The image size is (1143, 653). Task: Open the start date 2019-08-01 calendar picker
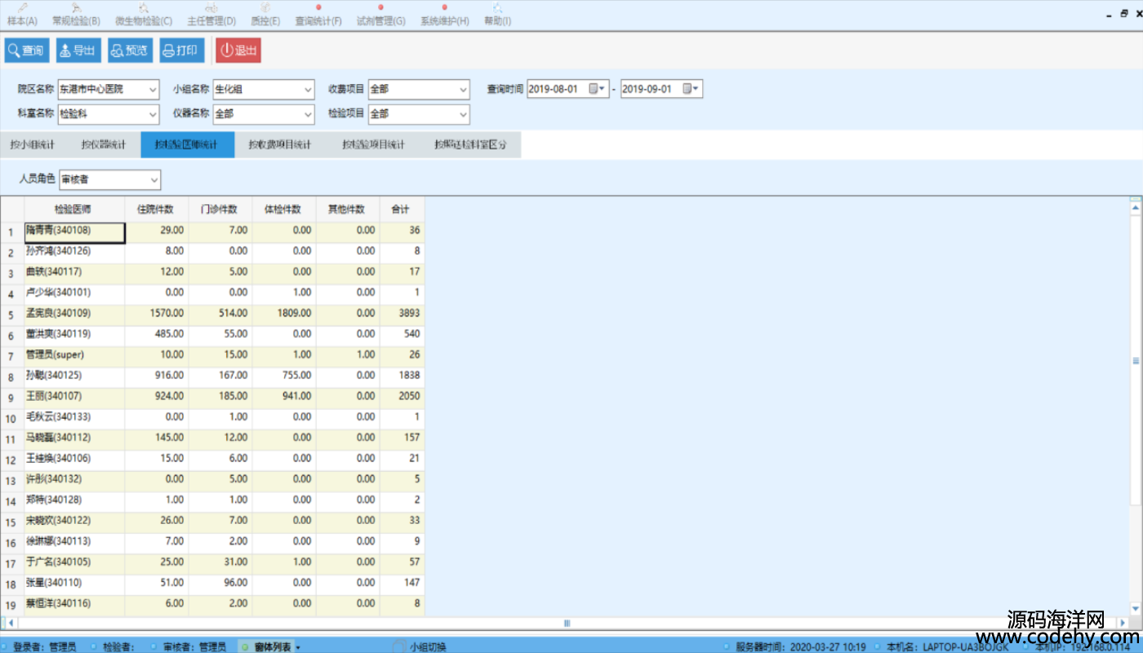[x=598, y=89]
